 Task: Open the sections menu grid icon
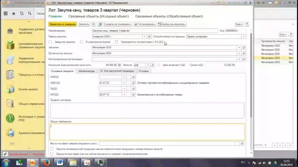pyautogui.click(x=6, y=13)
